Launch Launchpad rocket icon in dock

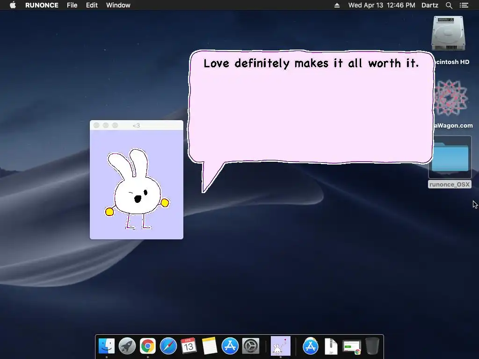tap(127, 346)
